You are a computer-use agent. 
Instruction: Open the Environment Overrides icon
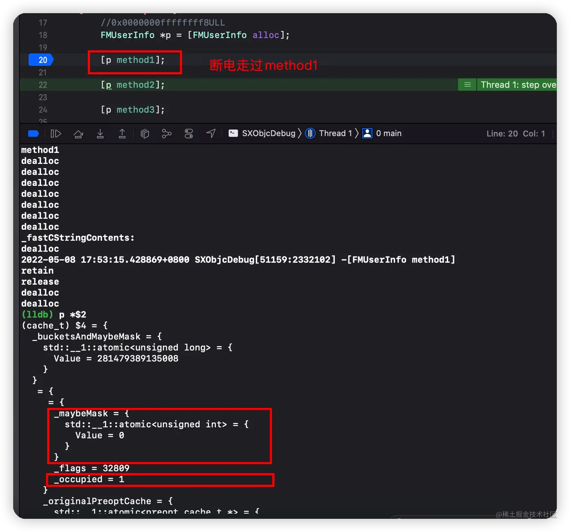(189, 133)
